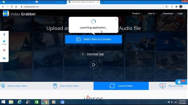Close the Launching application popup
This screenshot has height=105, width=188.
116,19
